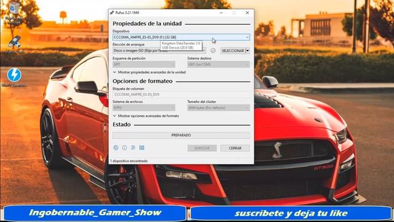
Task: Open the SELECCIONAR split-button arrow
Action: pos(247,51)
